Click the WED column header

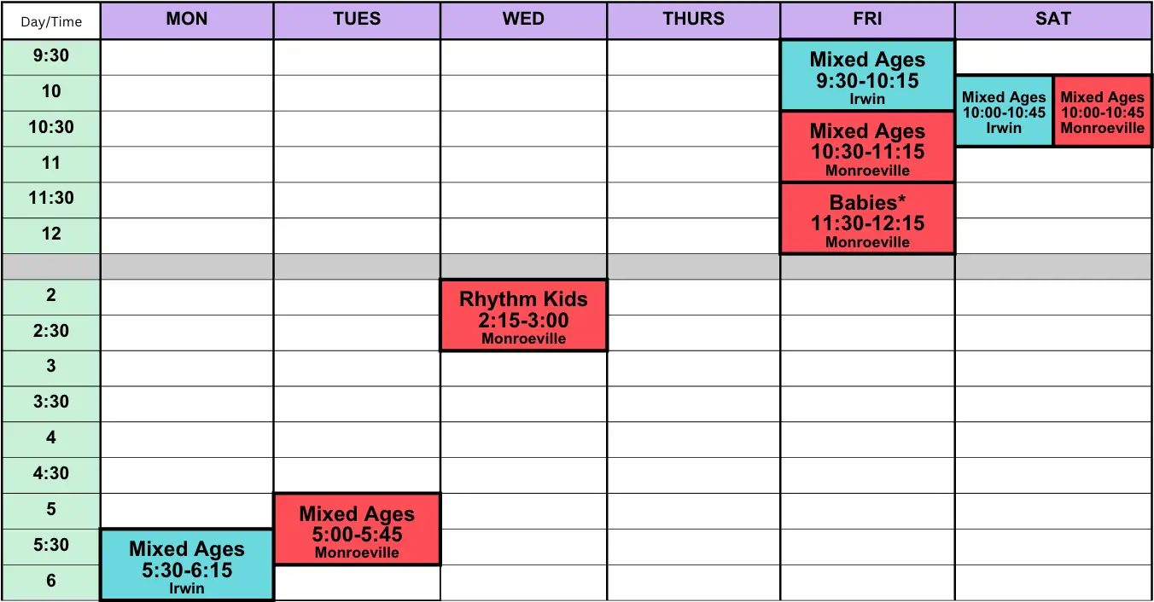(523, 20)
